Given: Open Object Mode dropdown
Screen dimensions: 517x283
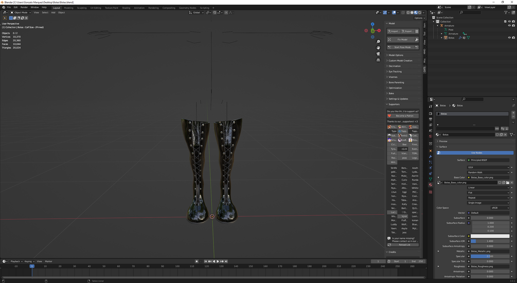Looking at the screenshot, I should pos(21,12).
